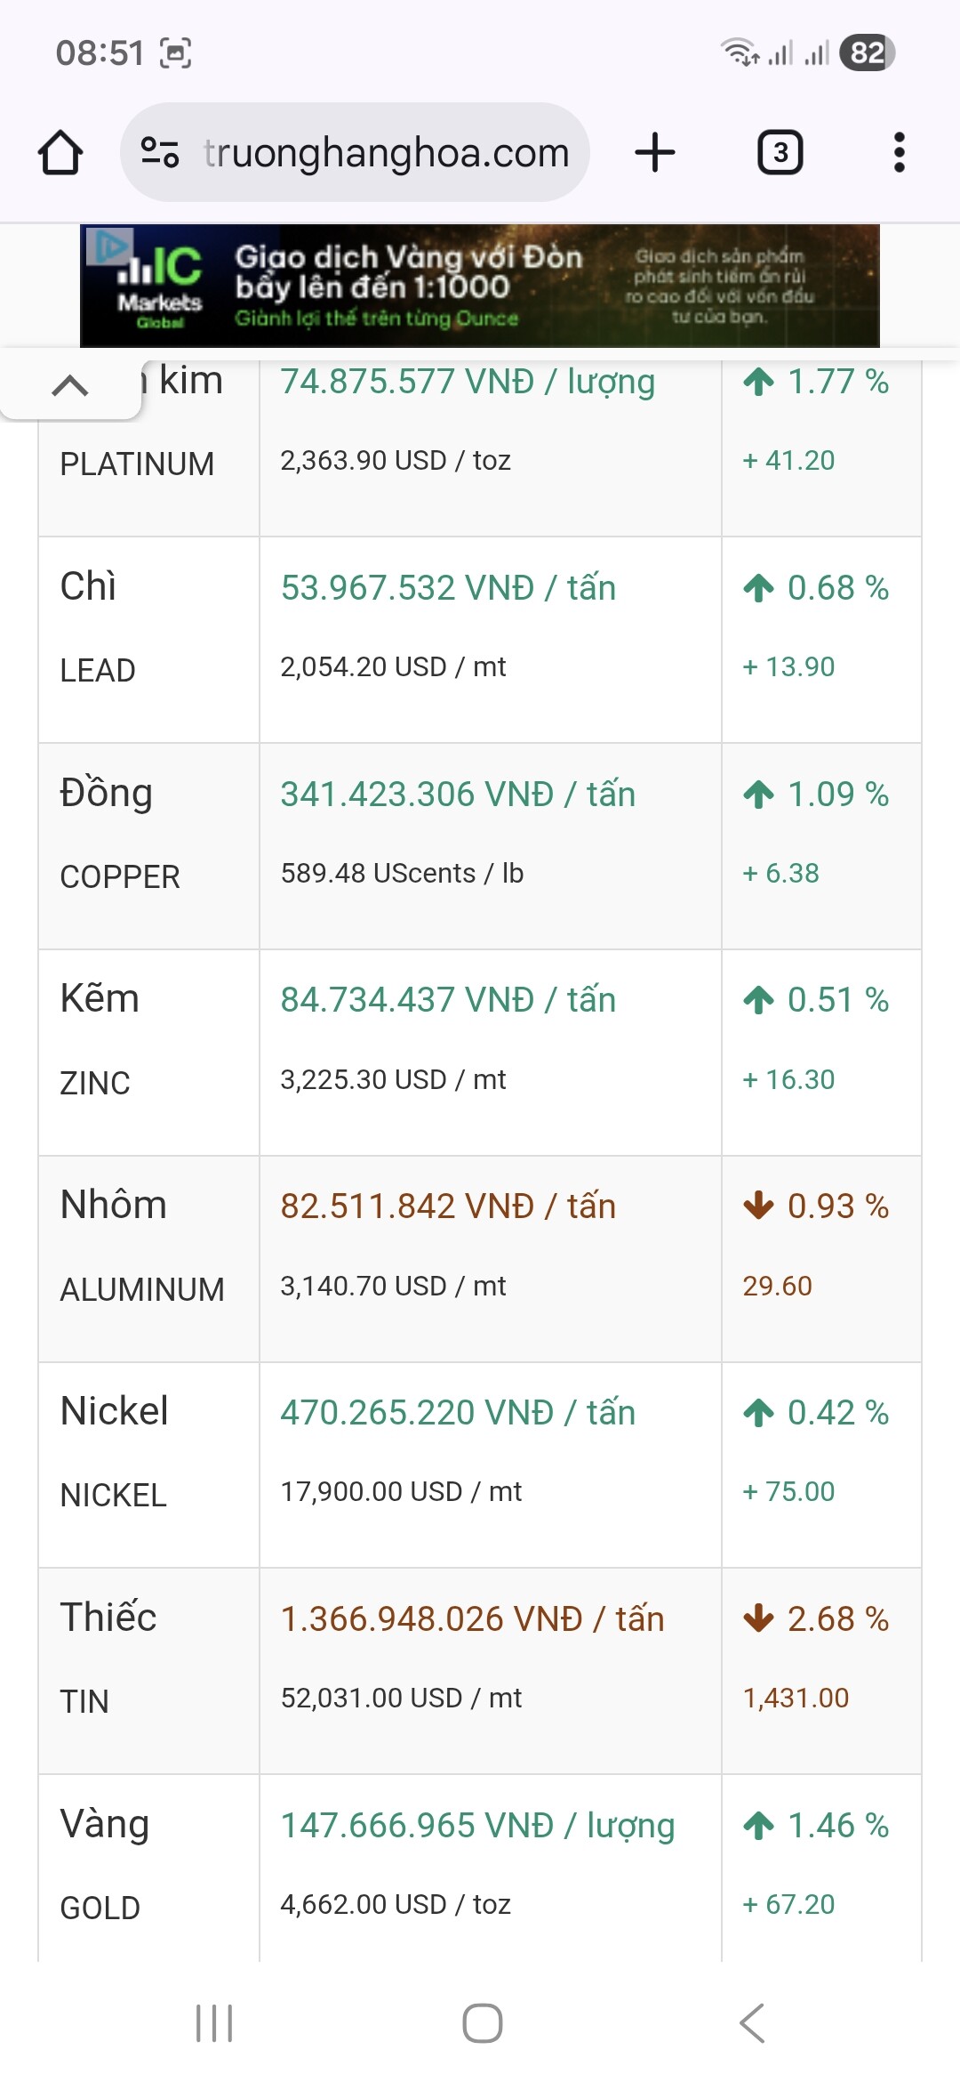Click the truonghanghoa.com address bar

[386, 153]
